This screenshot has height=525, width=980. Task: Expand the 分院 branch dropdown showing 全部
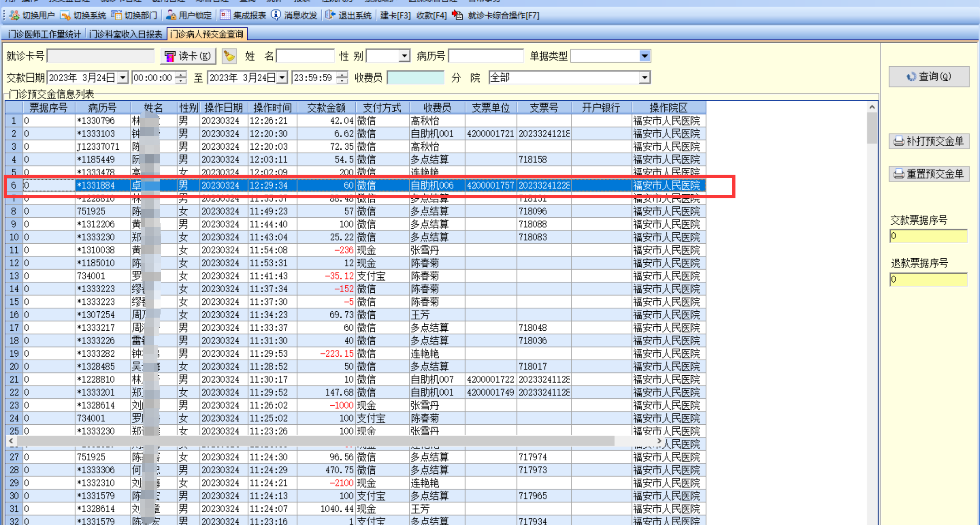coord(644,78)
